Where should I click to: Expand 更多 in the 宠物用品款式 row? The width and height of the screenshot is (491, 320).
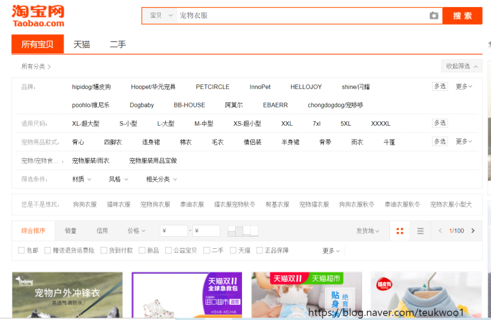(464, 142)
